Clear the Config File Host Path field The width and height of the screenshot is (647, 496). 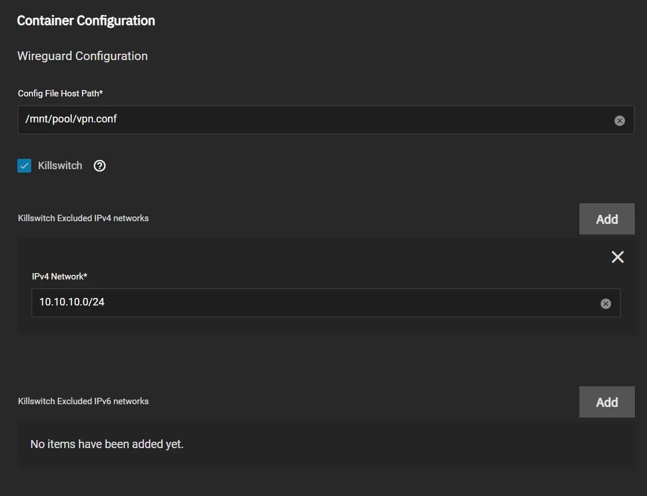619,121
